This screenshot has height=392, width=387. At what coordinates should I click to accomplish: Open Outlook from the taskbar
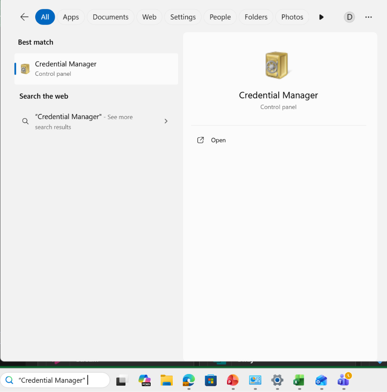(321, 380)
